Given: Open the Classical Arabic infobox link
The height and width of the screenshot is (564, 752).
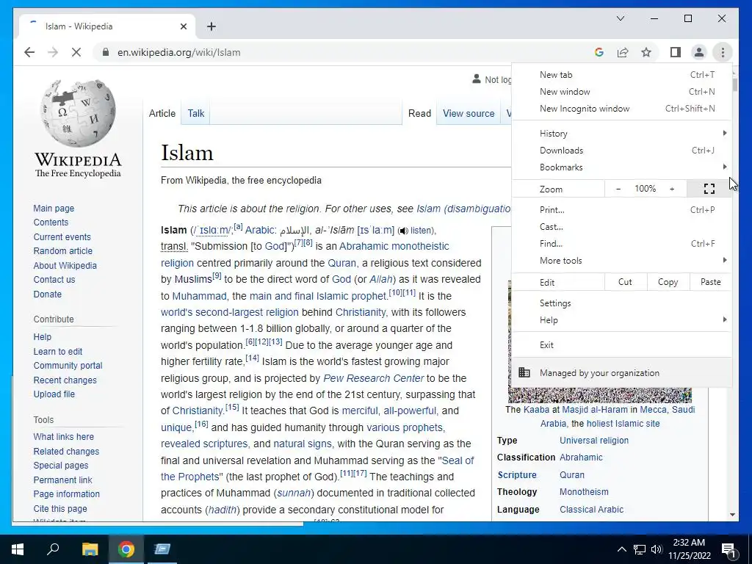Looking at the screenshot, I should pyautogui.click(x=591, y=510).
